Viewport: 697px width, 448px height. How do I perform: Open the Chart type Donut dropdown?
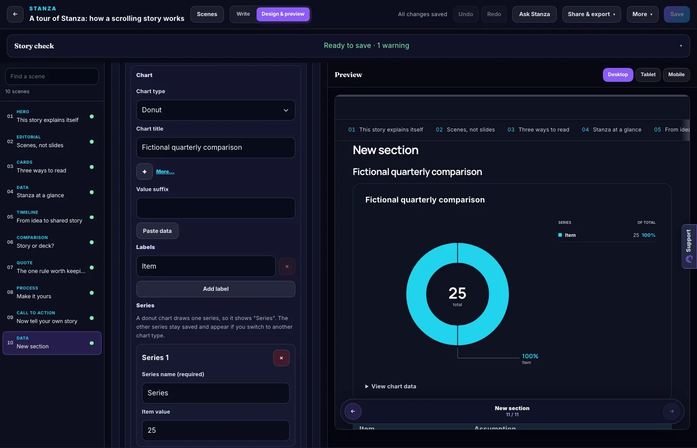(x=216, y=110)
